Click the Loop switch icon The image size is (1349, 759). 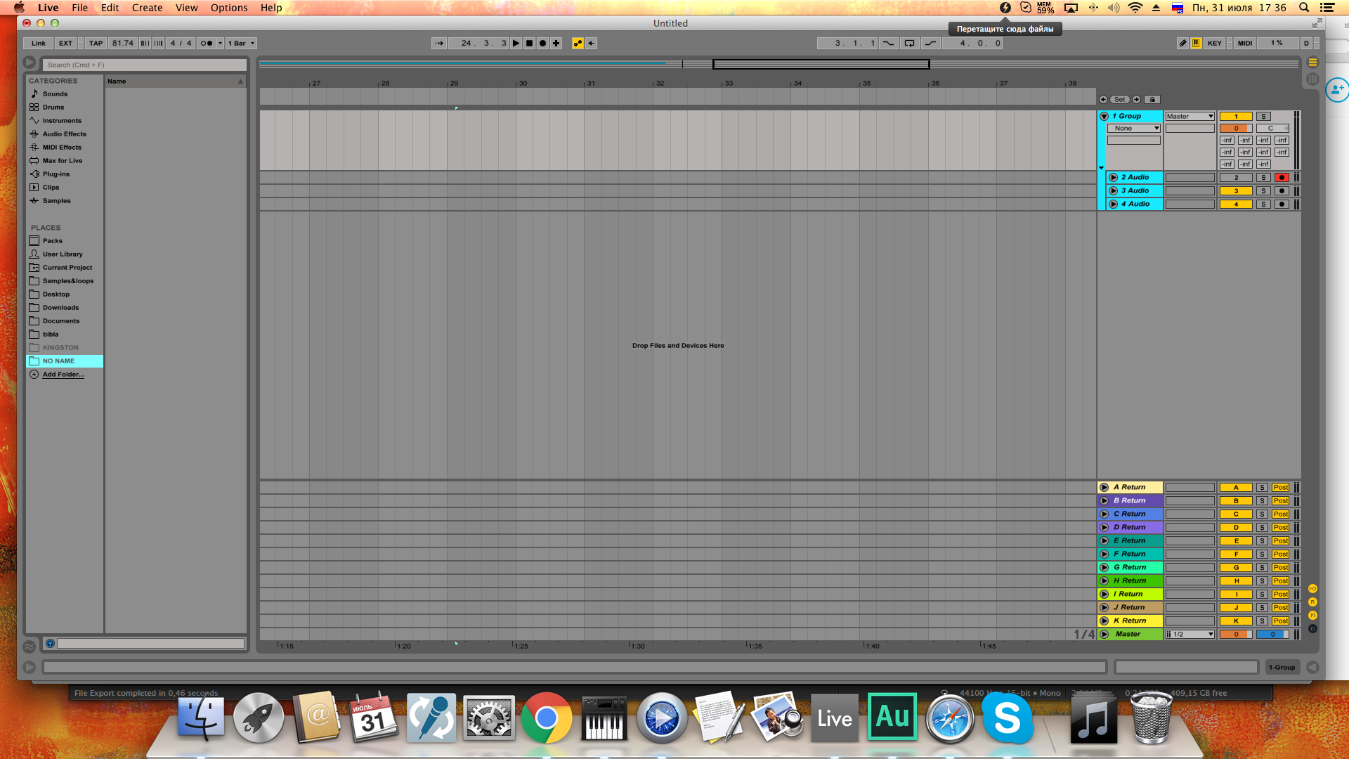click(x=909, y=44)
